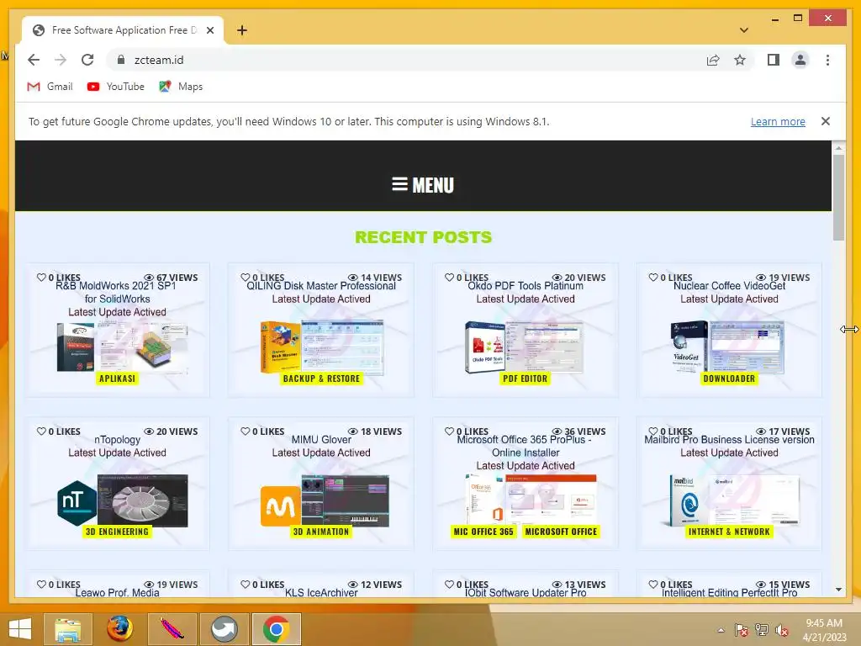The width and height of the screenshot is (861, 646).
Task: Like the QILING Disk Master post heart
Action: pos(245,278)
